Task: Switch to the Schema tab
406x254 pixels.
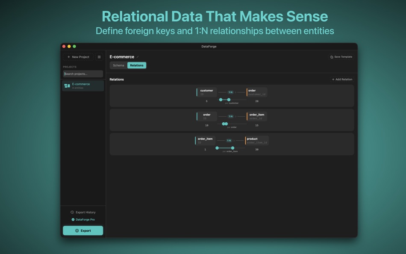Action: pyautogui.click(x=118, y=65)
